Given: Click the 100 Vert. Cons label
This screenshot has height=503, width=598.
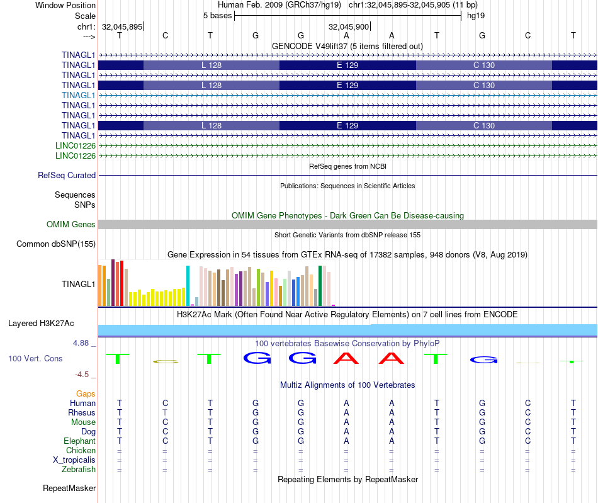Looking at the screenshot, I should pyautogui.click(x=35, y=358).
